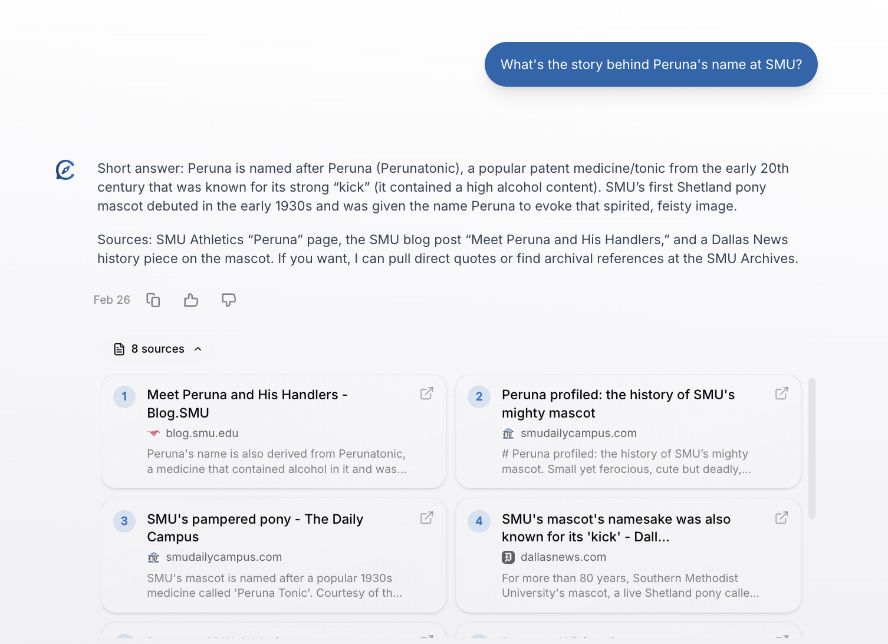Click source number badge 3

pos(124,521)
